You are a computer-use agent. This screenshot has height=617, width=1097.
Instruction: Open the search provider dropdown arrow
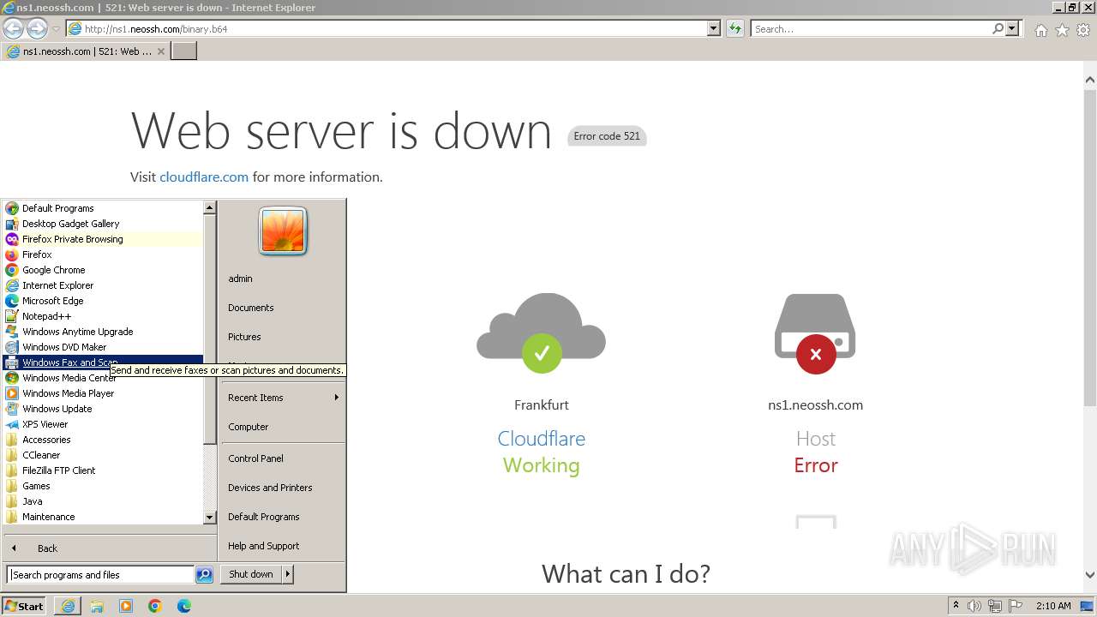click(x=1012, y=29)
